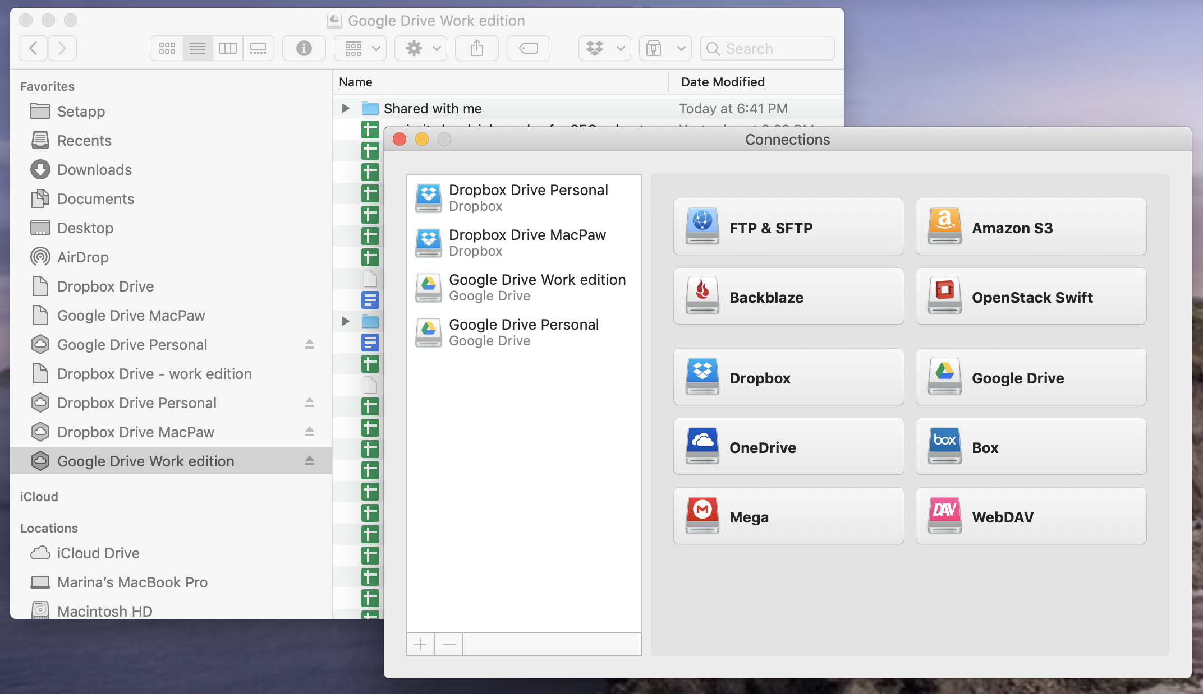Add a Google Drive connection
1203x694 pixels.
(1031, 377)
